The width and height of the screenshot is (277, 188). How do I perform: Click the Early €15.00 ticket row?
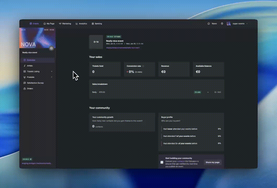point(157,92)
